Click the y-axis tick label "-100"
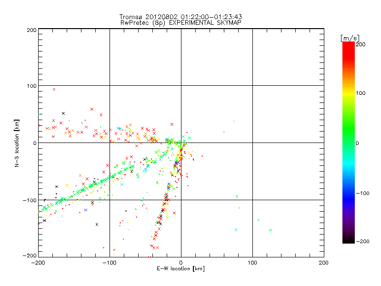381x286 pixels. point(30,200)
